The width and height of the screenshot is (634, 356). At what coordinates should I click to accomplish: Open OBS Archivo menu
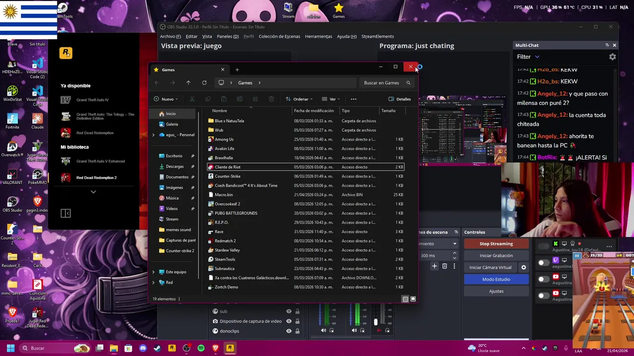coord(170,37)
